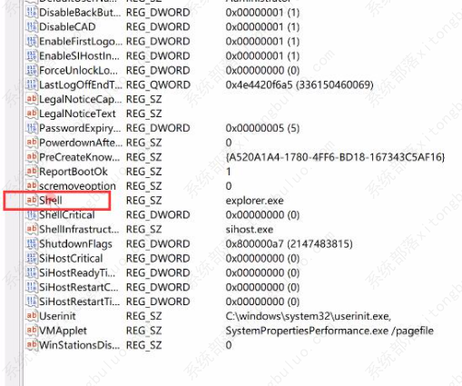Select the ForceUnlockLo... entry name
The height and width of the screenshot is (386, 462).
point(79,70)
